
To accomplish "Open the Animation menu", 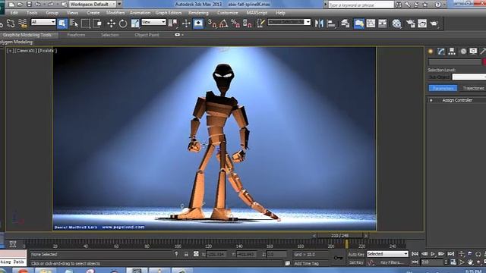I will coord(140,13).
